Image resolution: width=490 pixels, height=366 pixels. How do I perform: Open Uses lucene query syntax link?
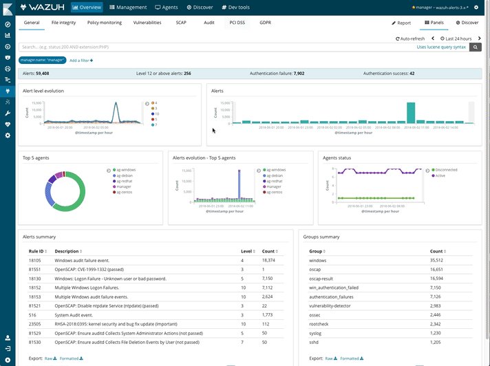coord(441,47)
